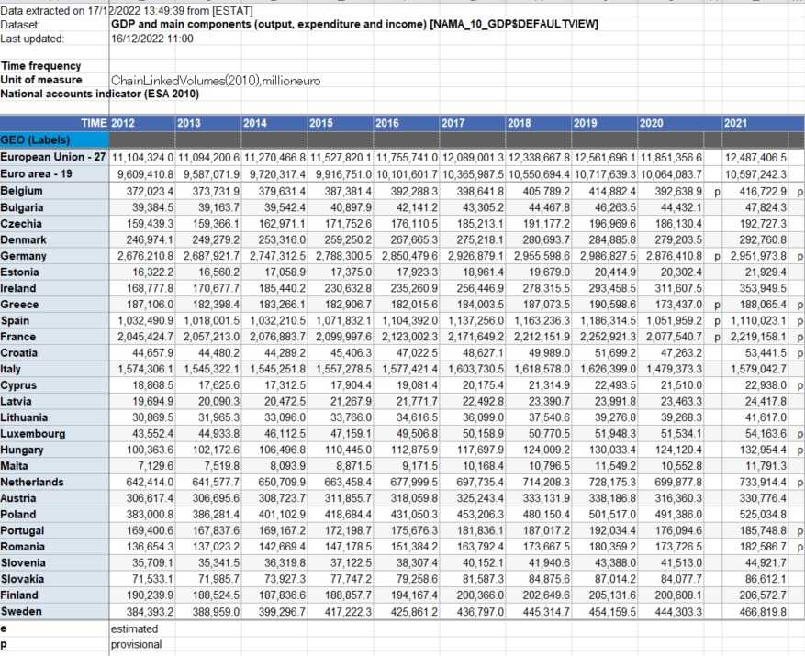
Task: Select the European Union - 27 row label
Action: coord(54,158)
